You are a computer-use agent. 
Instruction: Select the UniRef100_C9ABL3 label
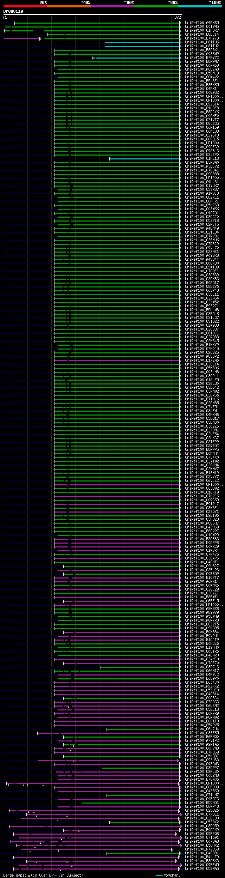point(202,151)
